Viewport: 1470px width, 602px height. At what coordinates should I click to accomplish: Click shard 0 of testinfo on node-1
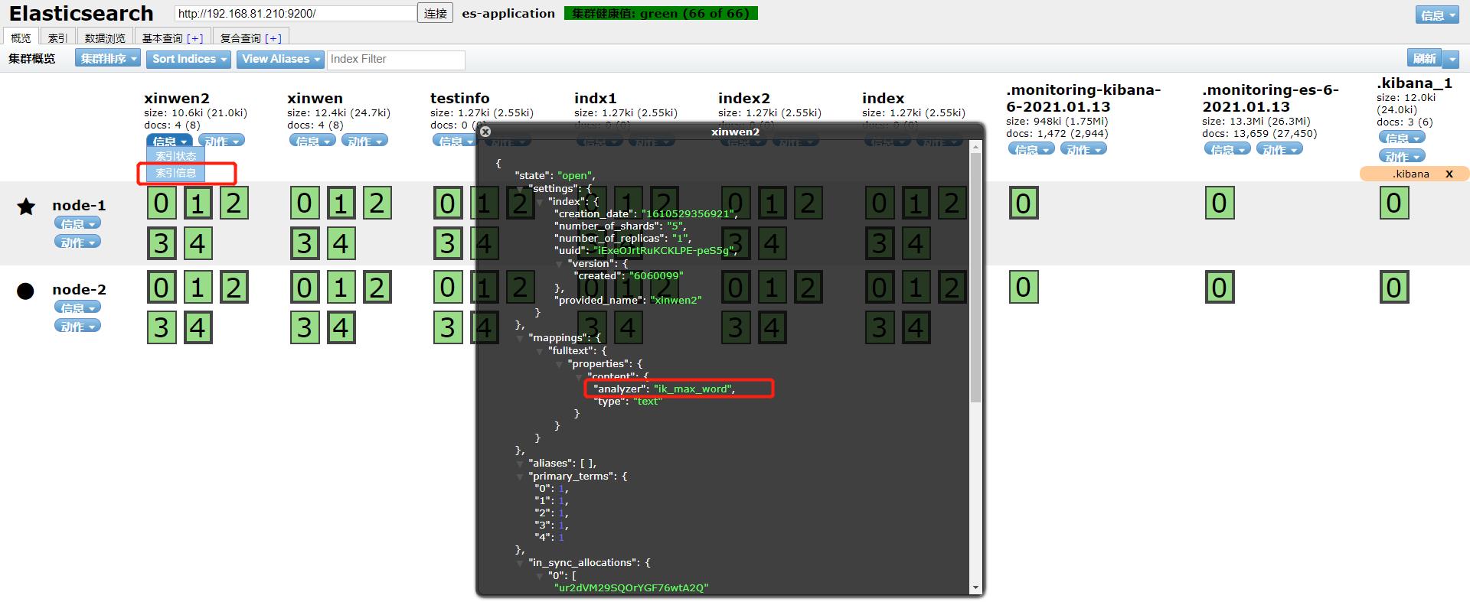(448, 203)
